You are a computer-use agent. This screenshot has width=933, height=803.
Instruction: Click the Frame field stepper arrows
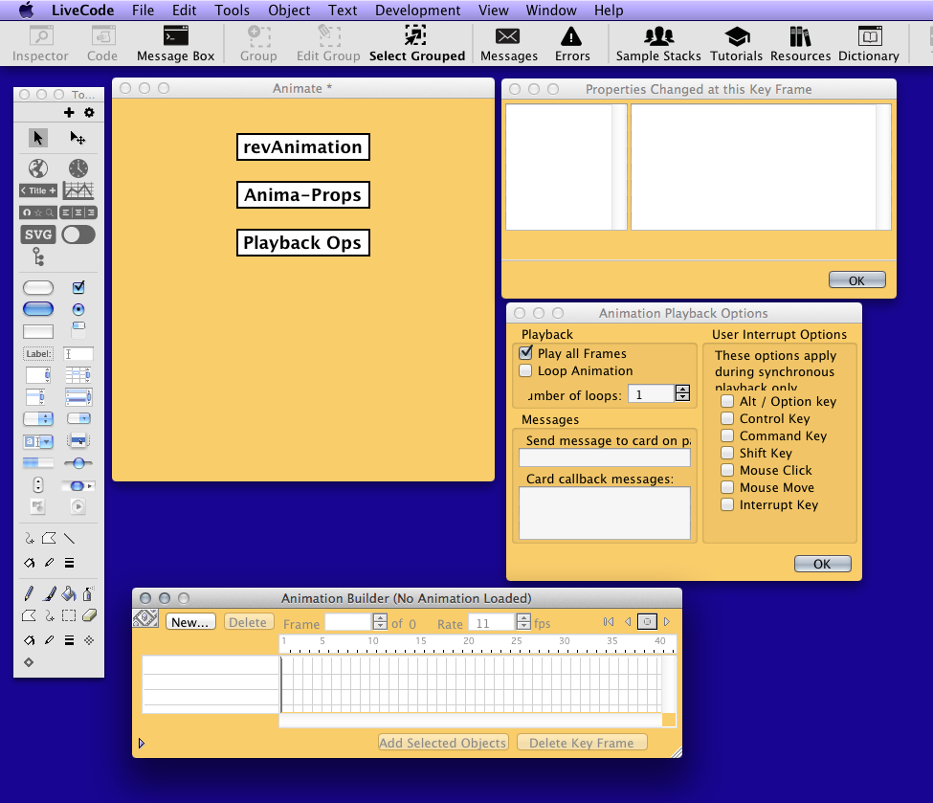pyautogui.click(x=380, y=622)
